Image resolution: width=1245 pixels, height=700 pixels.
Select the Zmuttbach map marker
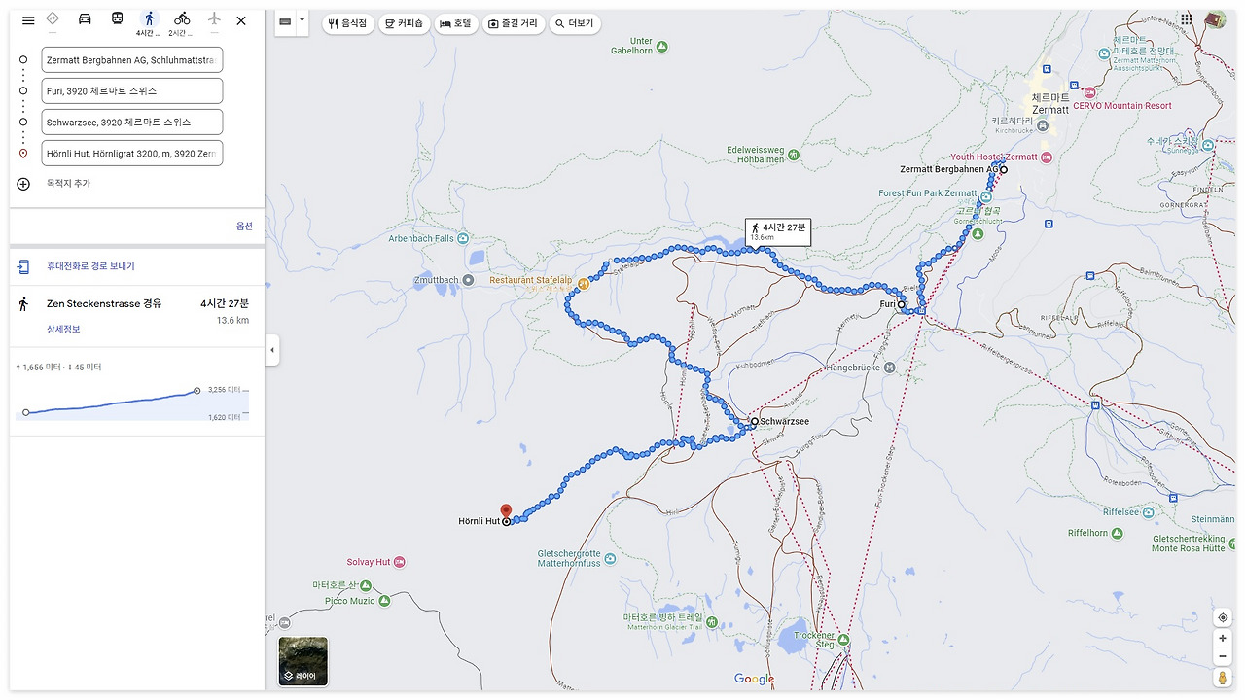tap(468, 280)
